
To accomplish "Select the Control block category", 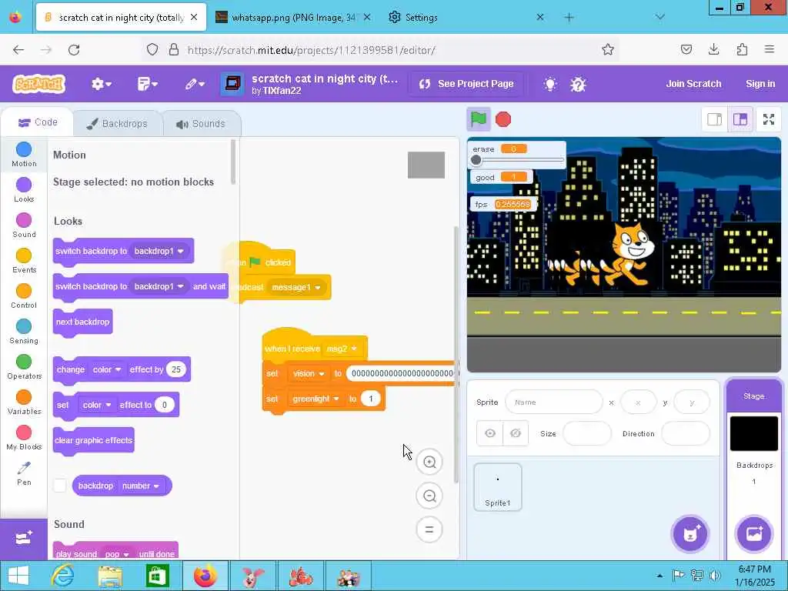I will pos(24,296).
